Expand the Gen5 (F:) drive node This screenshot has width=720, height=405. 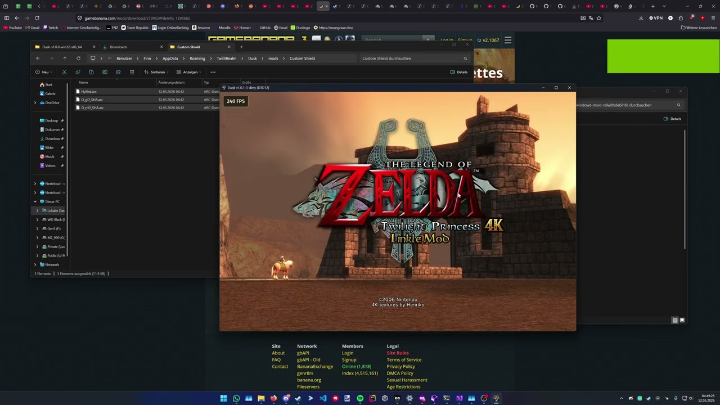(38, 228)
